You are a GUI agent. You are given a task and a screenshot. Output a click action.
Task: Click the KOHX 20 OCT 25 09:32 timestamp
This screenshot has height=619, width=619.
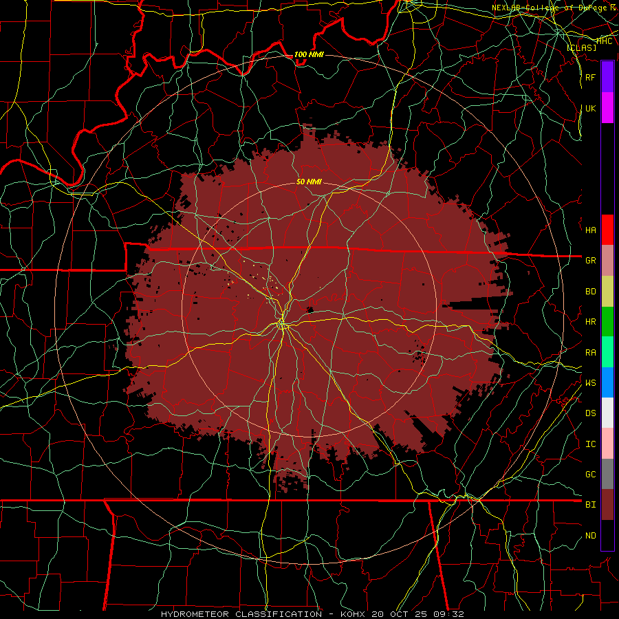coord(402,614)
